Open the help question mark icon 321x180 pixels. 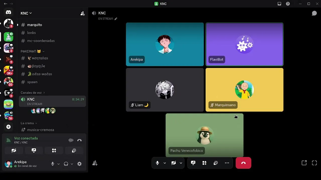288,4
